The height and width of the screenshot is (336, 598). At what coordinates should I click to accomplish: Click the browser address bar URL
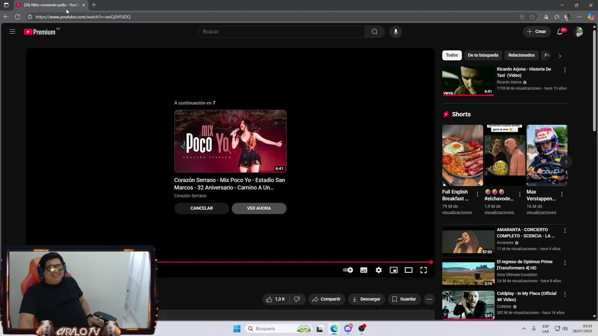coord(83,17)
